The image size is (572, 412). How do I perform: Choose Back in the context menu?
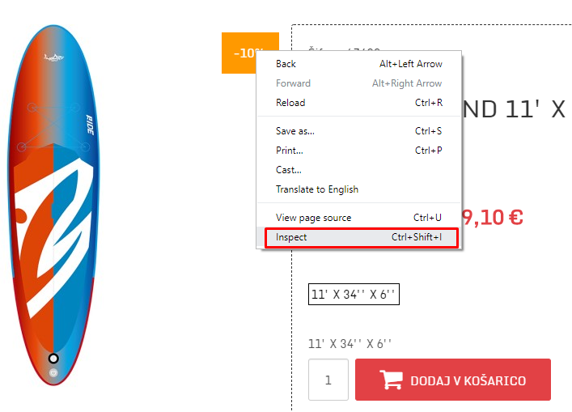pos(359,64)
